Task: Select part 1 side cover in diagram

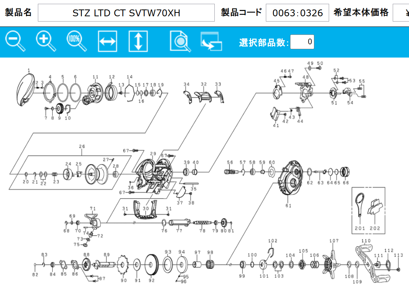Action: click(26, 90)
